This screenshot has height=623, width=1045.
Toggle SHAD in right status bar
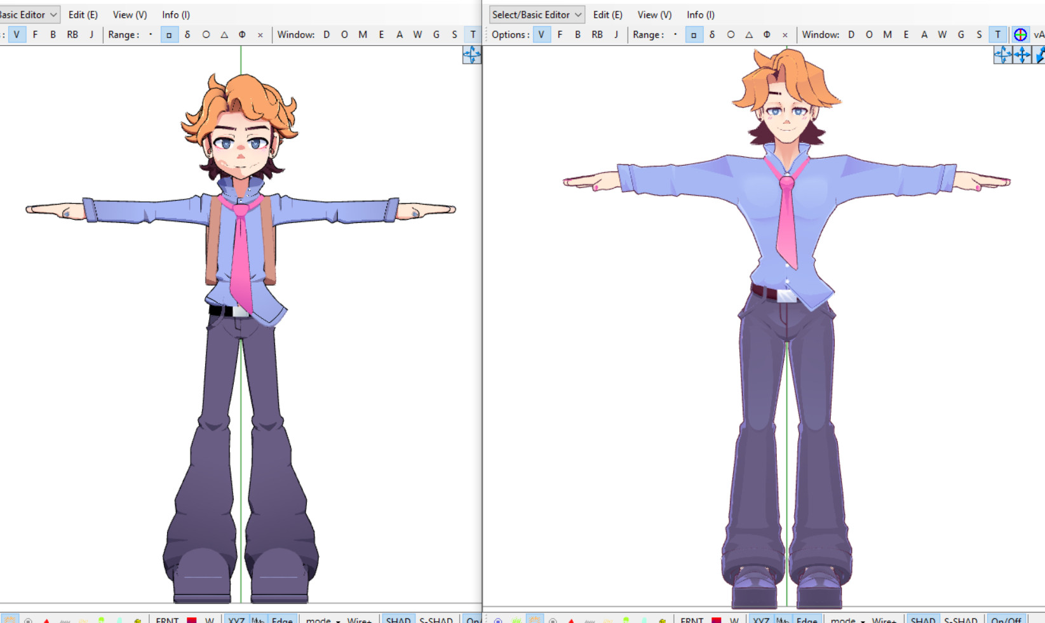(923, 620)
